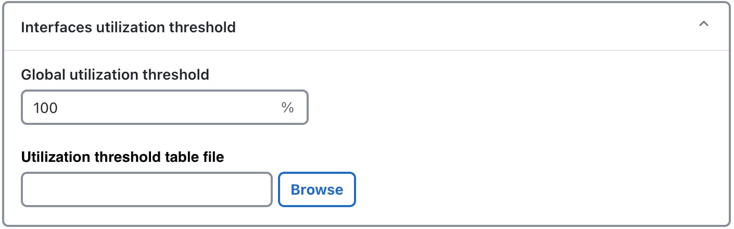The image size is (734, 229).
Task: Click inside the percentage threshold text box
Action: coord(156,108)
